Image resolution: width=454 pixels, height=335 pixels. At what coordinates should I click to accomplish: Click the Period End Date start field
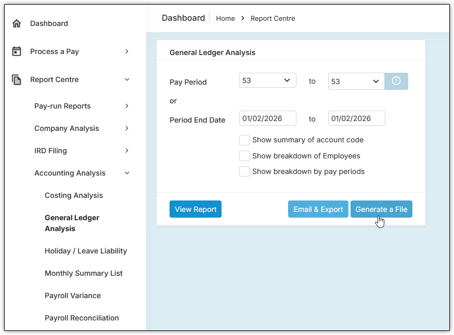pyautogui.click(x=267, y=118)
